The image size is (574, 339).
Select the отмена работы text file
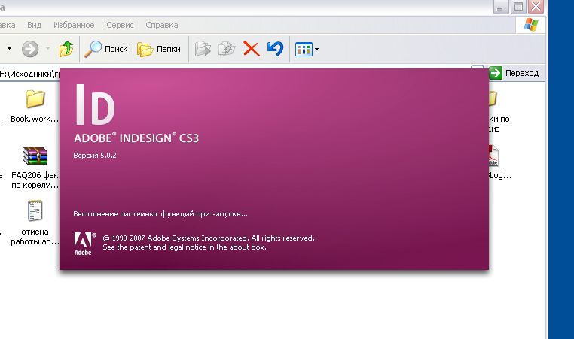tap(35, 222)
